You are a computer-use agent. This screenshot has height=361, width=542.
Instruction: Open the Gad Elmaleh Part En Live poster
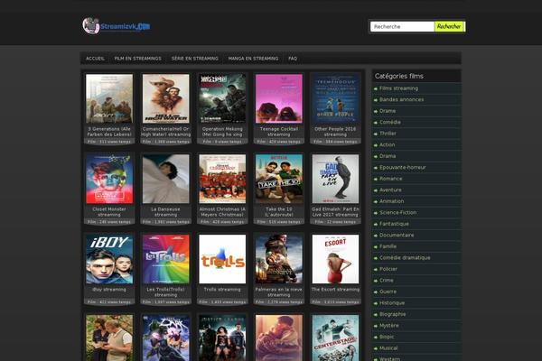[335, 179]
